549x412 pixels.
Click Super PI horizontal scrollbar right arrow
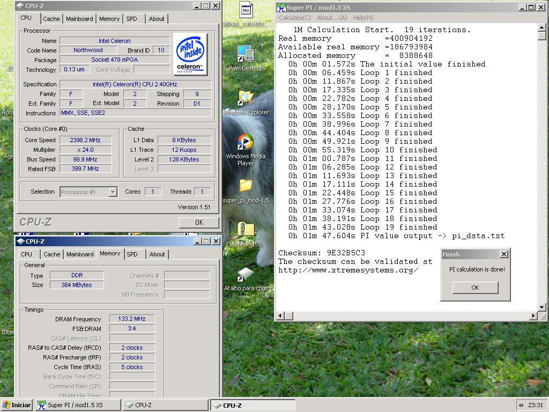coord(533,315)
